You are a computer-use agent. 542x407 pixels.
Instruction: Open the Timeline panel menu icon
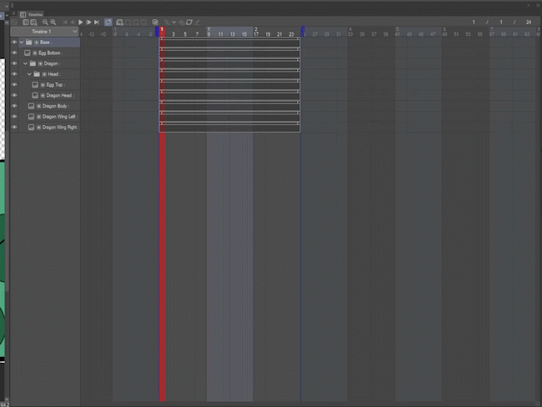[x=14, y=14]
